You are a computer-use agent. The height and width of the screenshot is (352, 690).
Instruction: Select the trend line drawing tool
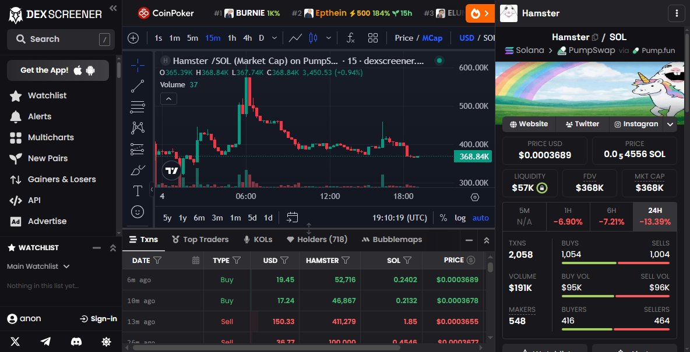click(138, 86)
